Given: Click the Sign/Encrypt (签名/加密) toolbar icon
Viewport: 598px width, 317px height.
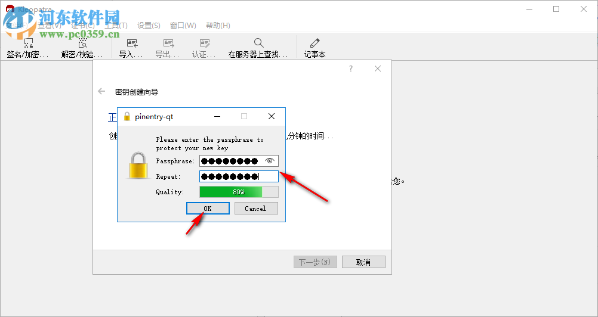Looking at the screenshot, I should pyautogui.click(x=28, y=43).
